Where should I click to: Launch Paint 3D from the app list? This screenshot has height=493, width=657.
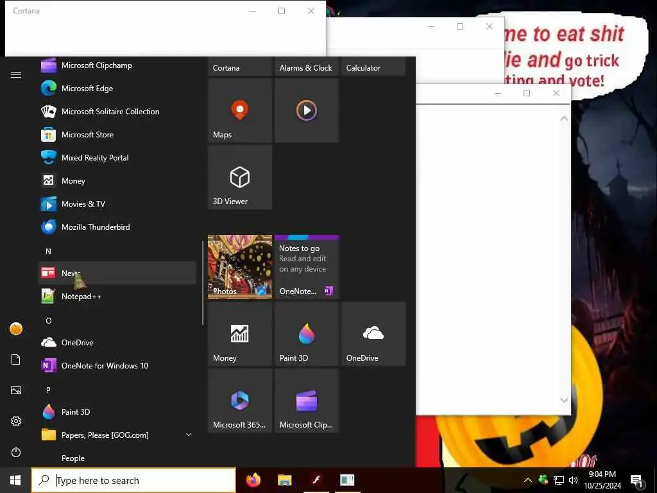click(117, 411)
